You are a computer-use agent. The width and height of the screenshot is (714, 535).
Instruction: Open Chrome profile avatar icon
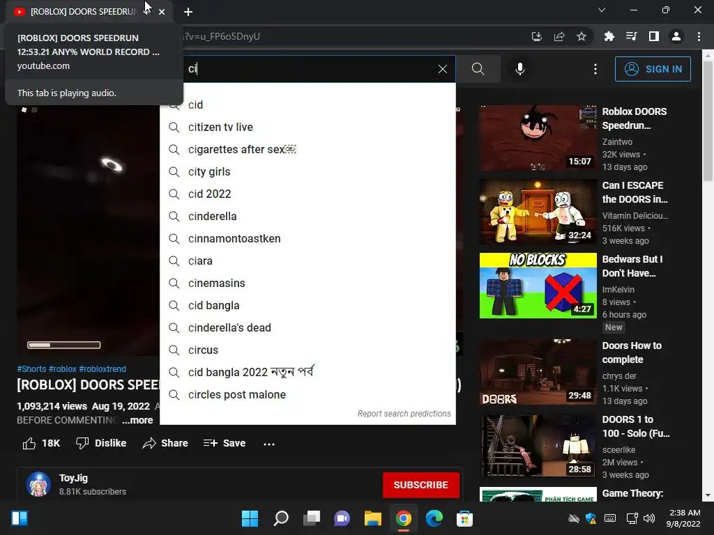pos(676,36)
